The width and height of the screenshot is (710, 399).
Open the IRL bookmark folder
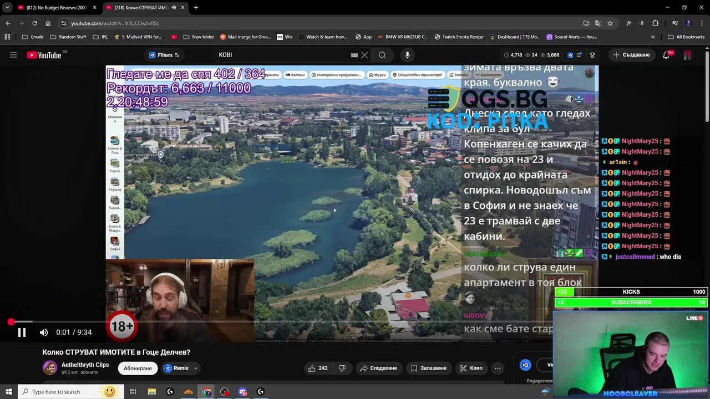[100, 37]
